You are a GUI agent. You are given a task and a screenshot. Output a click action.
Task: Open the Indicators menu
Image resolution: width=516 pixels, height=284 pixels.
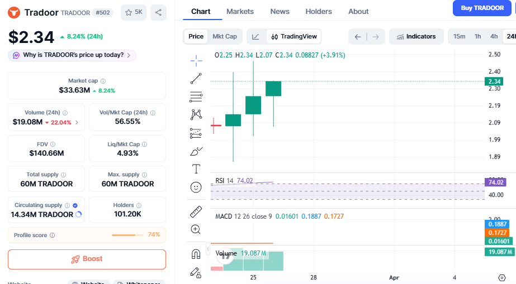click(416, 36)
